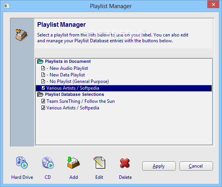Click the Playlists in Document heading text
The image size is (222, 187).
[68, 61]
